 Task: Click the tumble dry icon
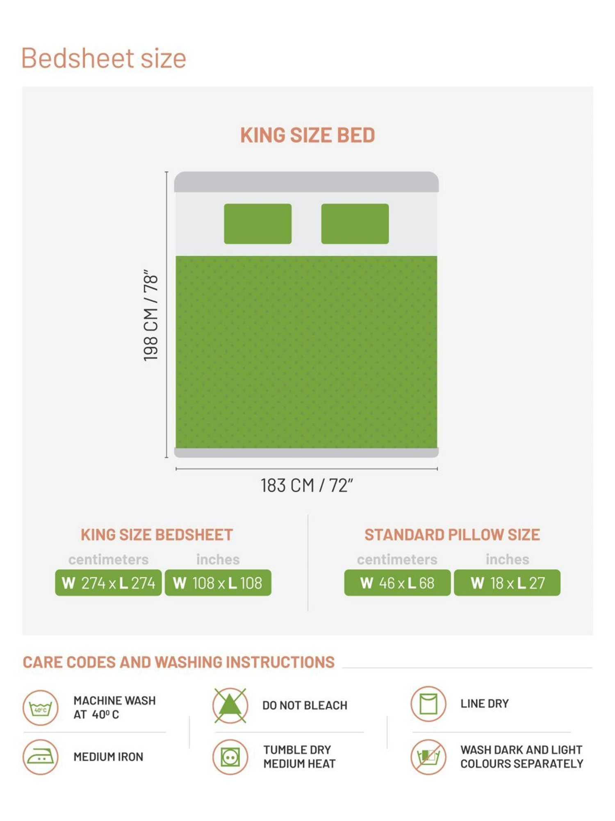point(230,757)
